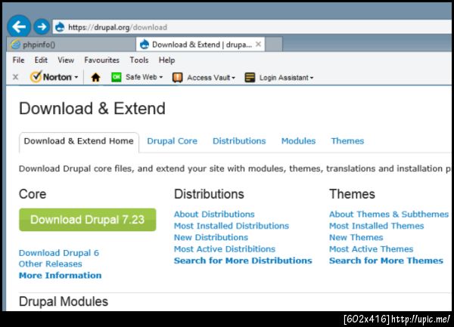Open the Drupal Core page tab

173,141
